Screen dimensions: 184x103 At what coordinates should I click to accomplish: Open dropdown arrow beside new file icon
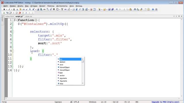[x=102, y=9]
